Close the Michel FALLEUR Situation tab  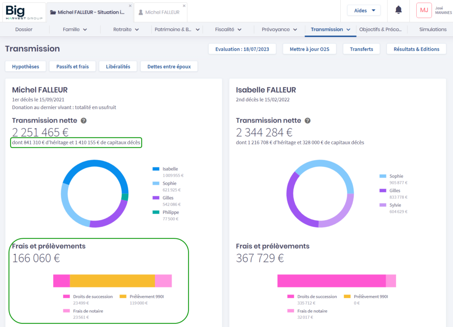point(130,6)
